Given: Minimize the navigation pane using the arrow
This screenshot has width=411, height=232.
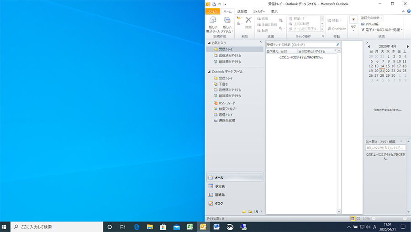Looking at the screenshot, I should 261,42.
